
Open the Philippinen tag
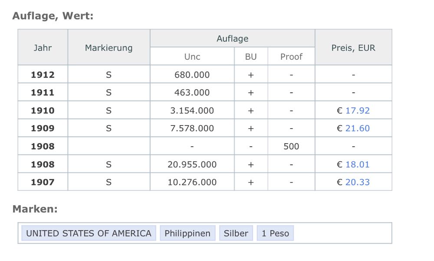tap(187, 233)
